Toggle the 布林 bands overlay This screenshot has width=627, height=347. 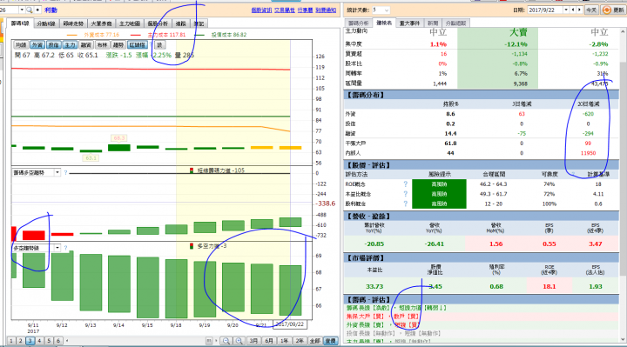pyautogui.click(x=102, y=45)
